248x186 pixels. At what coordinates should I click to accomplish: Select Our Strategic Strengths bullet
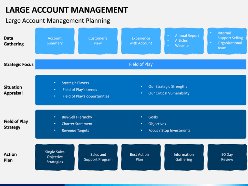168,86
